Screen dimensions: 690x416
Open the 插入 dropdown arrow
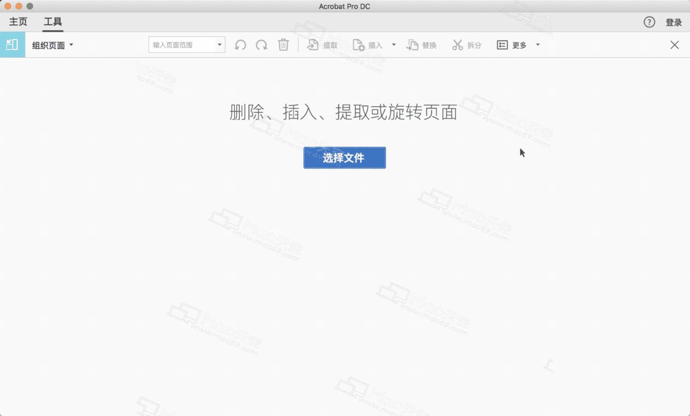[393, 45]
